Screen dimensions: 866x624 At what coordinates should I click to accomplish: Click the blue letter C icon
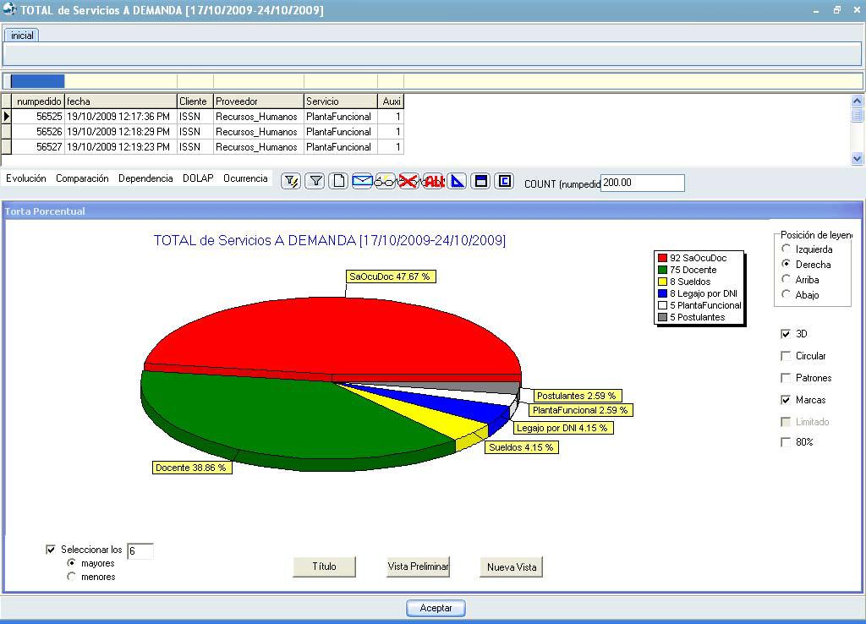(504, 181)
